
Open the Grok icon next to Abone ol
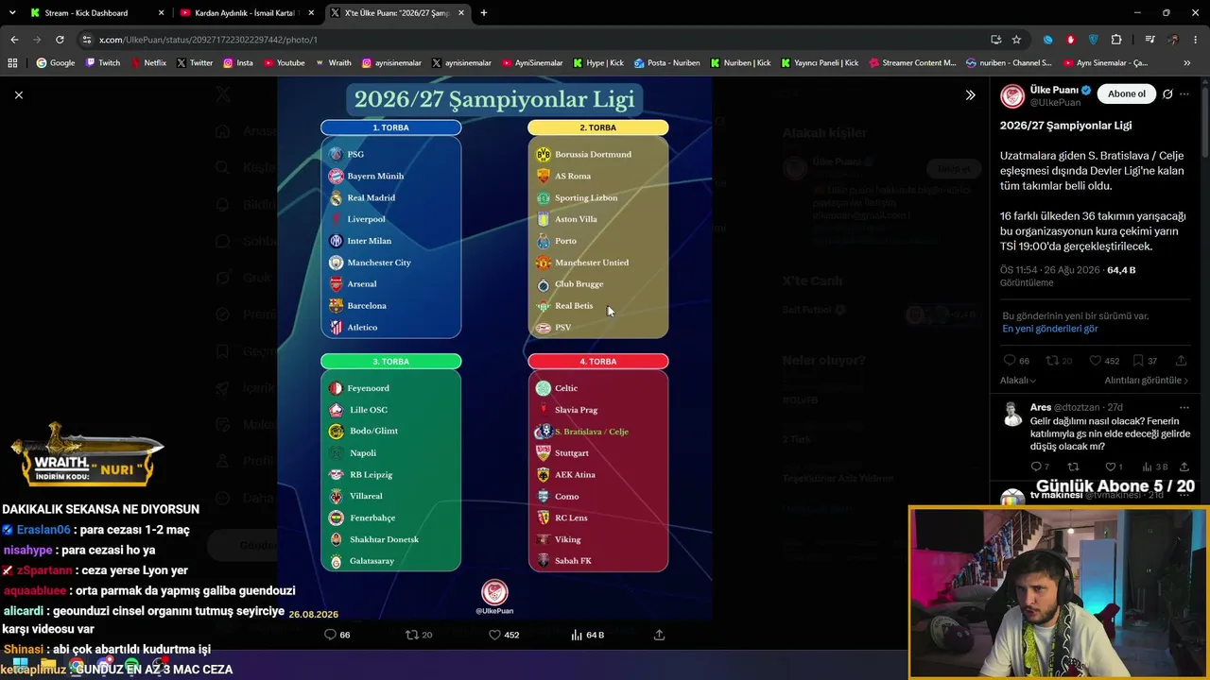coord(1167,94)
